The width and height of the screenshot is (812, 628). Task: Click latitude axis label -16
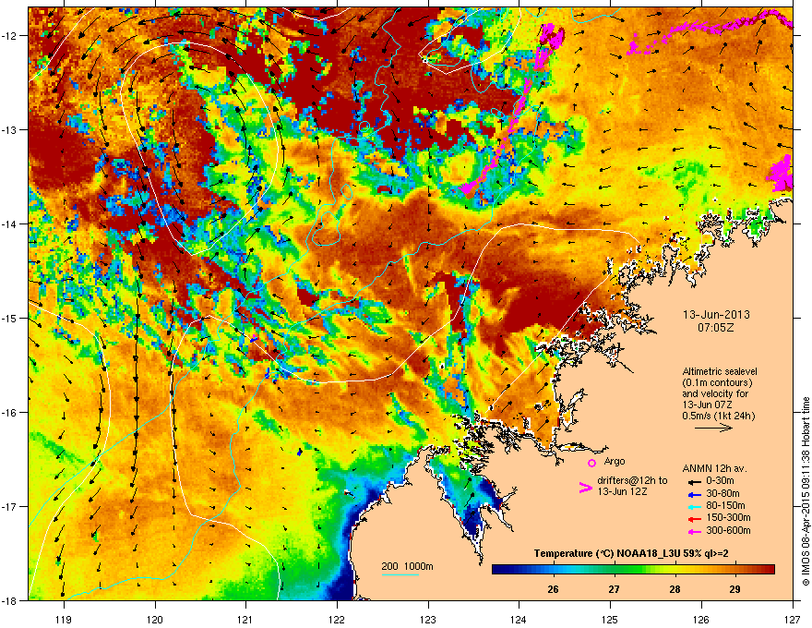click(x=10, y=413)
